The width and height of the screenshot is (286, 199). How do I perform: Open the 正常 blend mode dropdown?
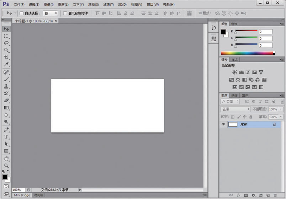click(x=235, y=109)
